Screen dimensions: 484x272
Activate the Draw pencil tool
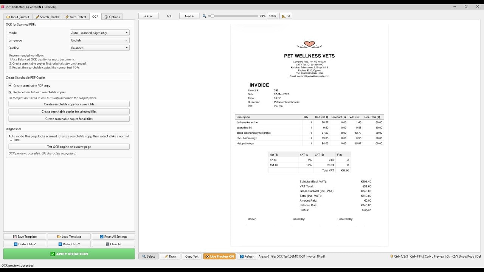[x=170, y=257]
